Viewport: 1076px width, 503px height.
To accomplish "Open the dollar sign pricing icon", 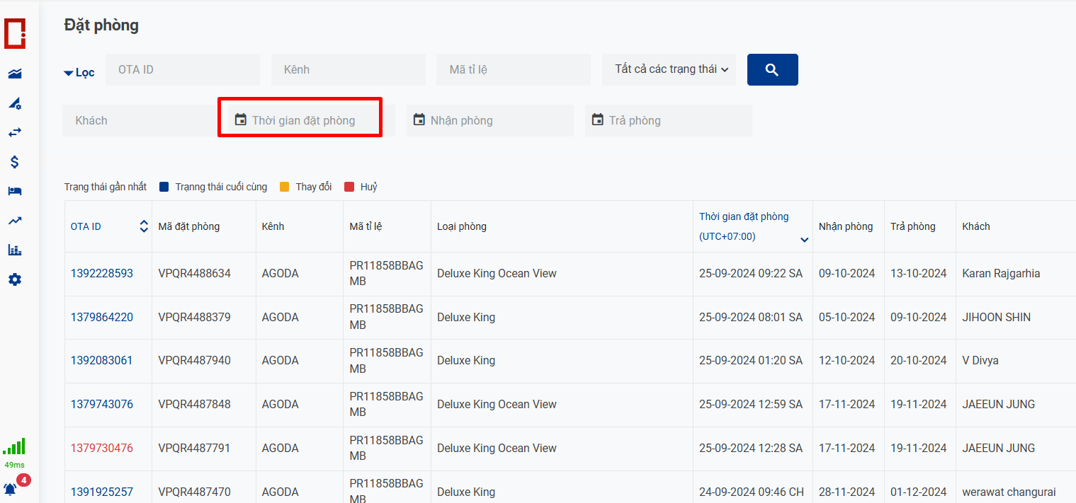I will (15, 162).
